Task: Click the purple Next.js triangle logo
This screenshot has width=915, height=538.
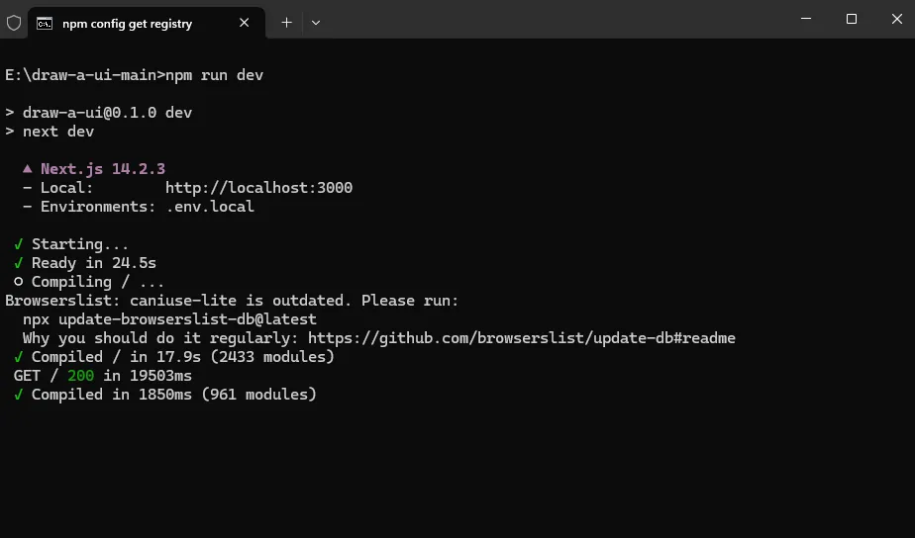Action: 28,169
